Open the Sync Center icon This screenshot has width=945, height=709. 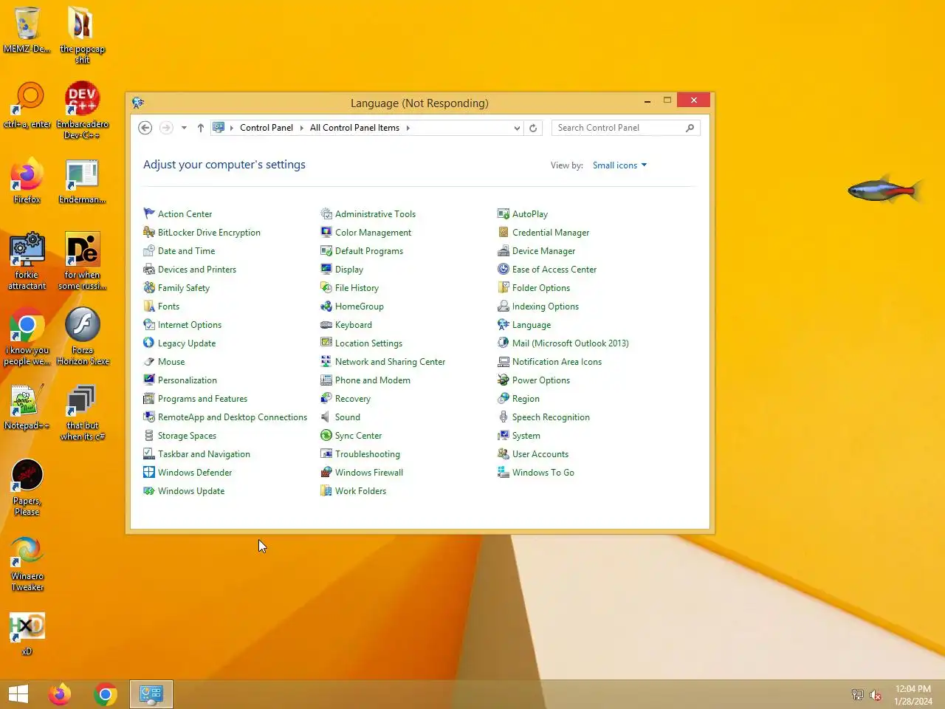point(326,435)
